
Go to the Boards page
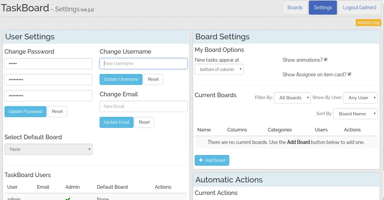tap(295, 8)
